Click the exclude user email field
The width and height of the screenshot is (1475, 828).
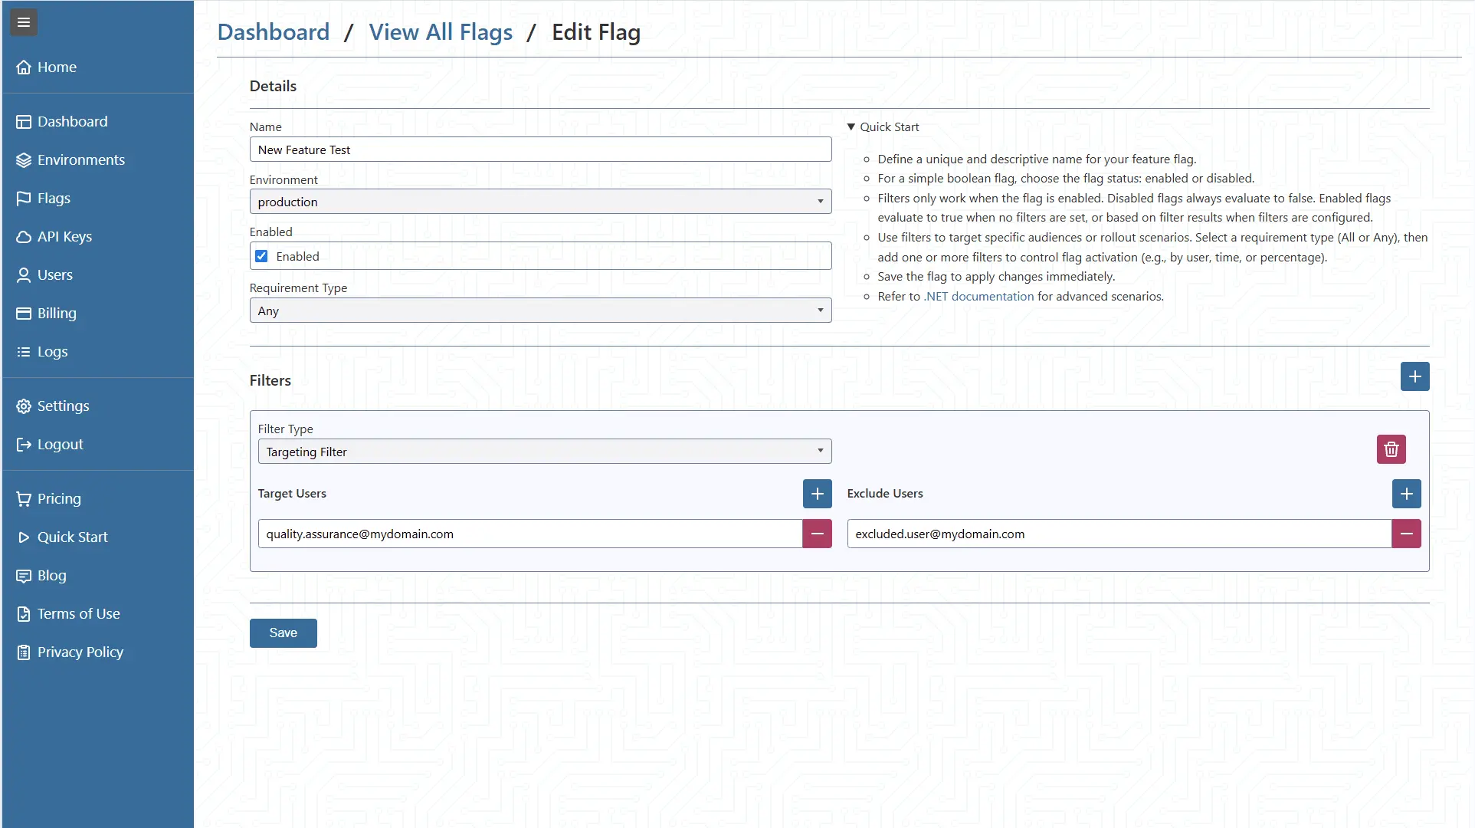[1119, 534]
